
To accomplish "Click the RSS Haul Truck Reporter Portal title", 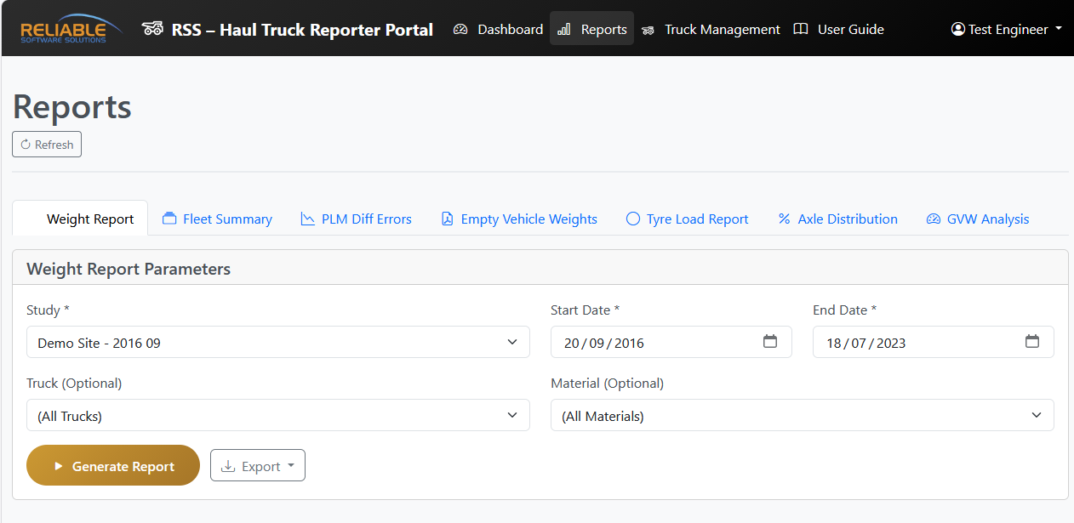I will pyautogui.click(x=302, y=30).
